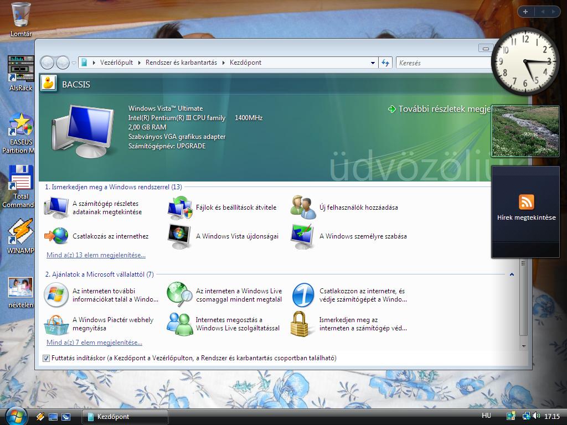The width and height of the screenshot is (567, 425).
Task: Click Mind a(z) 13 elem megjelenítése link
Action: 96,255
